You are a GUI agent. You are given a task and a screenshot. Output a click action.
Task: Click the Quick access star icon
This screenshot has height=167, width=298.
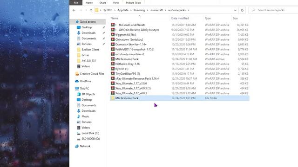pos(77,22)
